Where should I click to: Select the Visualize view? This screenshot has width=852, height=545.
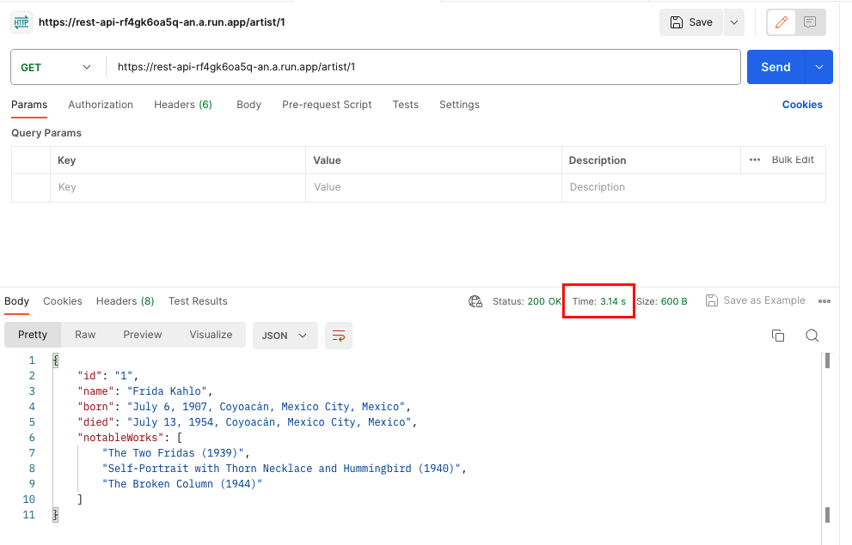pos(211,335)
